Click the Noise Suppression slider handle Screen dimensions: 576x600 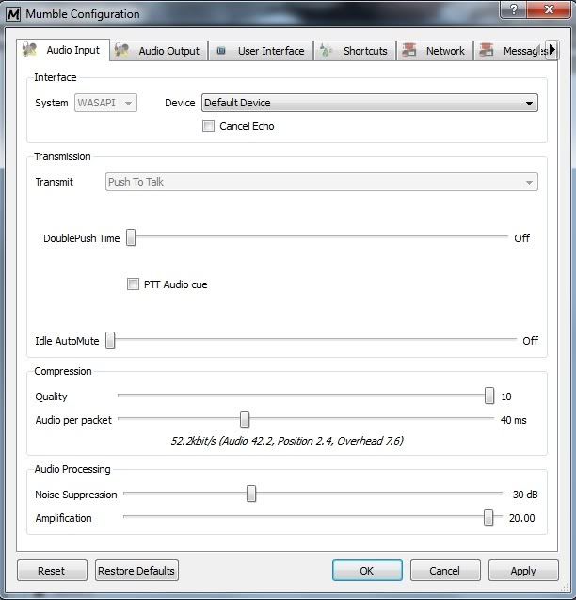tap(251, 494)
